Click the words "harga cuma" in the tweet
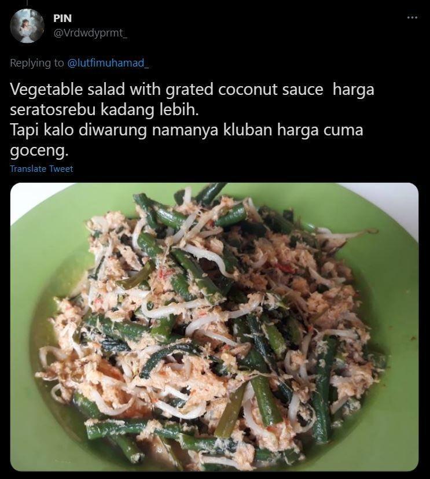Viewport: 430px width, 479px height. pos(320,130)
